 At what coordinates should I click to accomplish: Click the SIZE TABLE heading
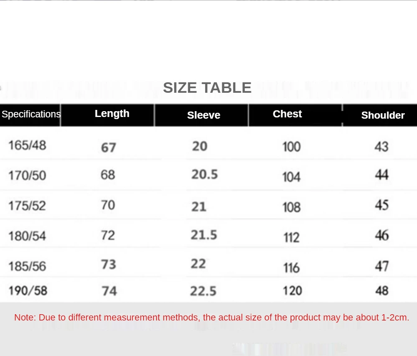tap(207, 88)
